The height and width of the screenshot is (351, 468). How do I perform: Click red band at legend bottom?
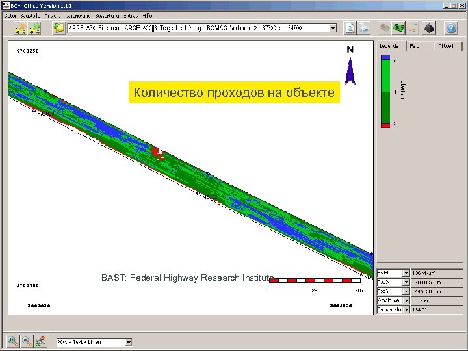pos(385,125)
